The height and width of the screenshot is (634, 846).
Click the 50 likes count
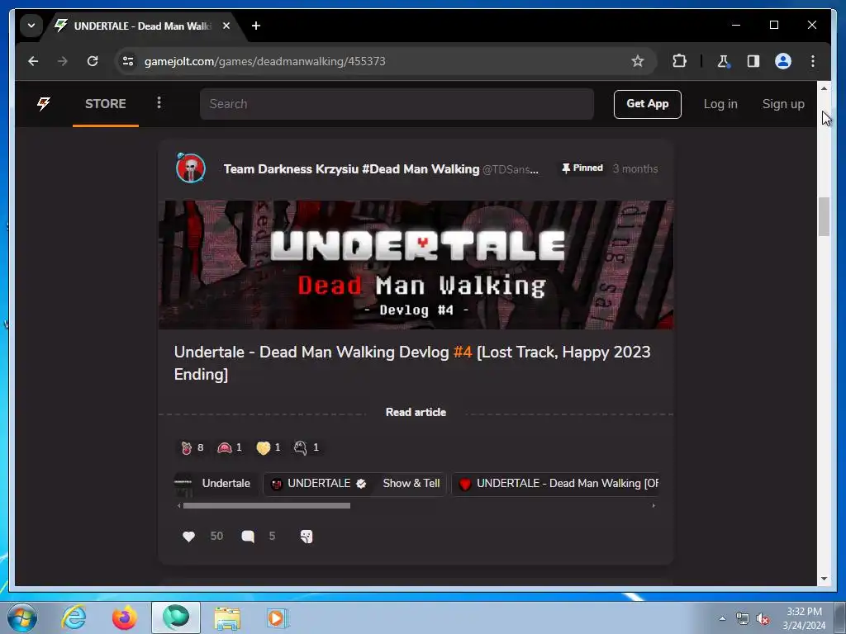(x=216, y=537)
